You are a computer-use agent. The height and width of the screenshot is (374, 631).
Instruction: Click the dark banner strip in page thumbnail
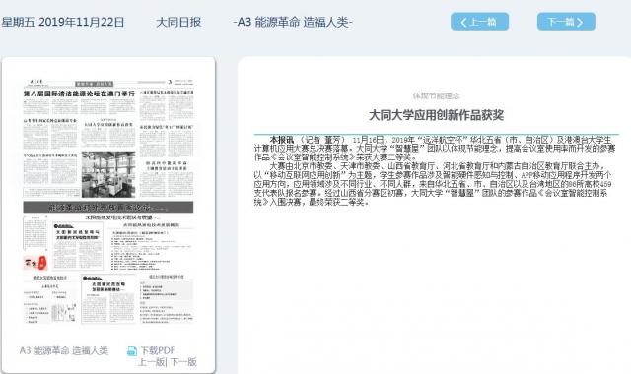(108, 208)
